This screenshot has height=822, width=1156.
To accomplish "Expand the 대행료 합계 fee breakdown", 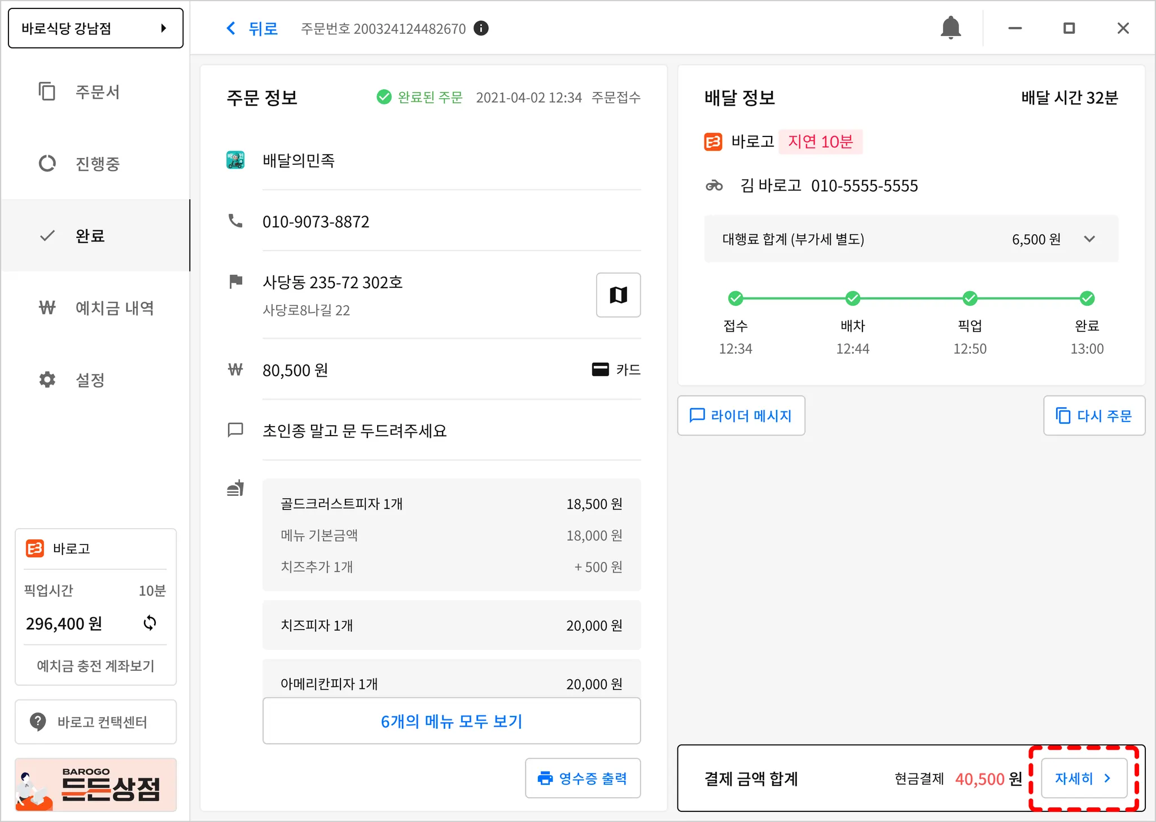I will (1089, 239).
